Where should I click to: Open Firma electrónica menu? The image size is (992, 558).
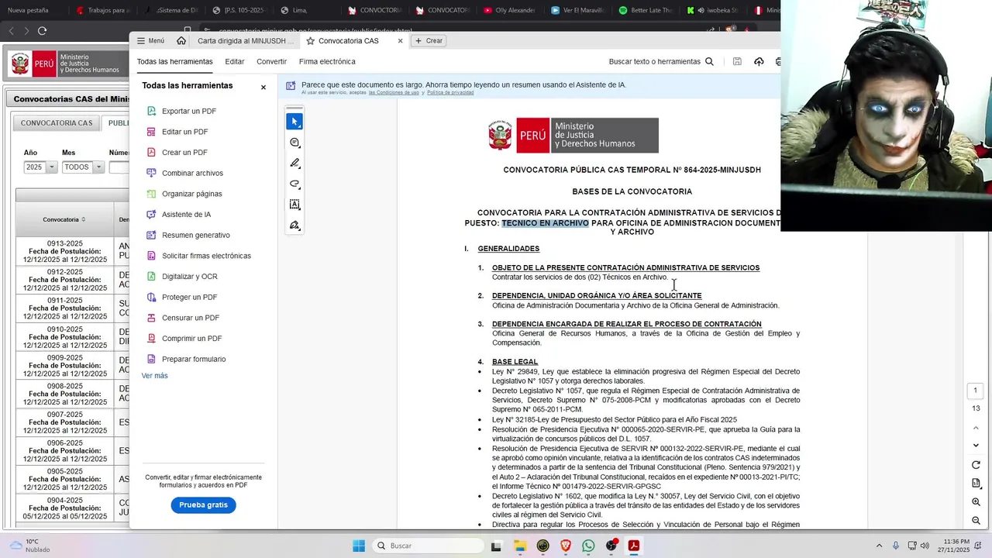(x=327, y=61)
